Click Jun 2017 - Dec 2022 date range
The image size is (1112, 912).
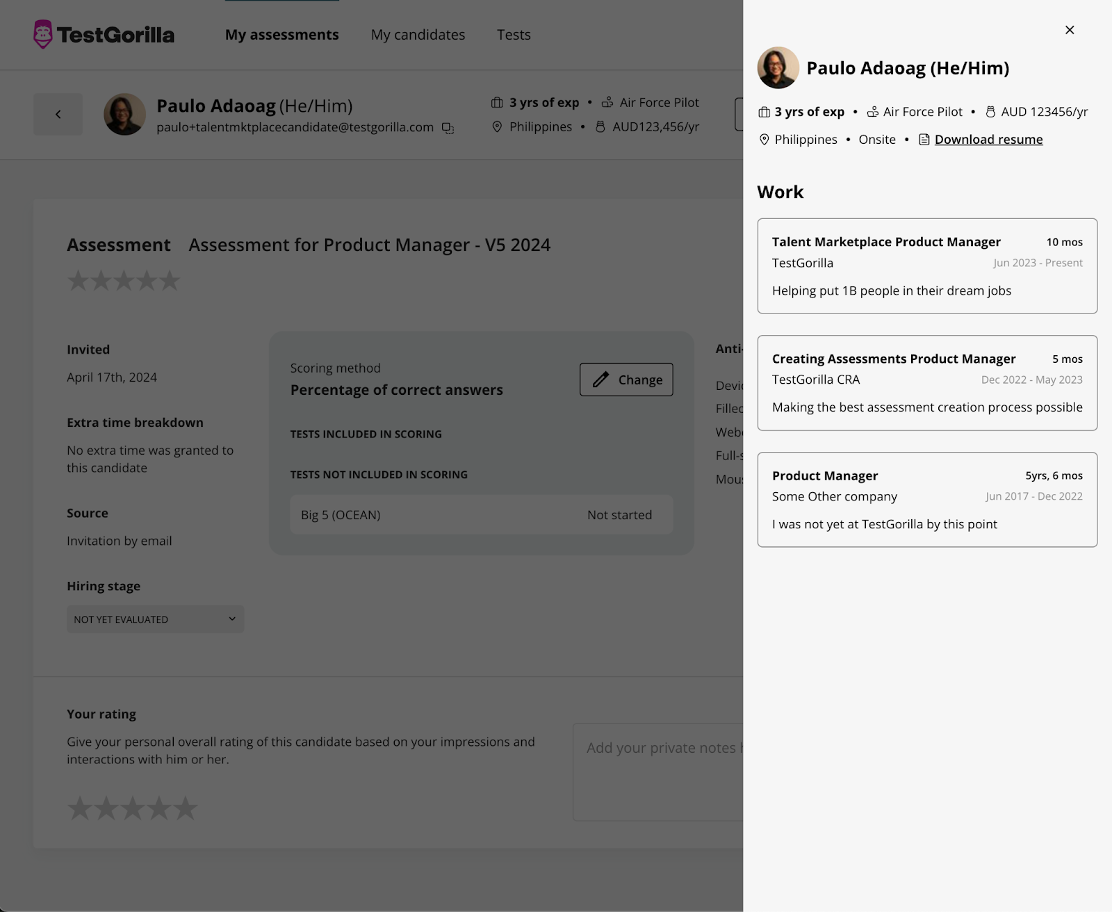click(x=1033, y=496)
